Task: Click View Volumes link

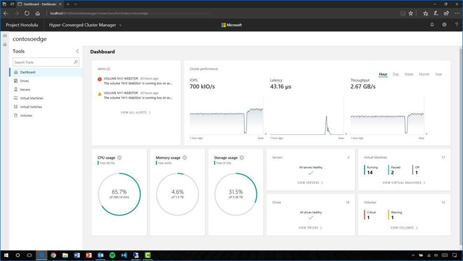Action: click(404, 228)
